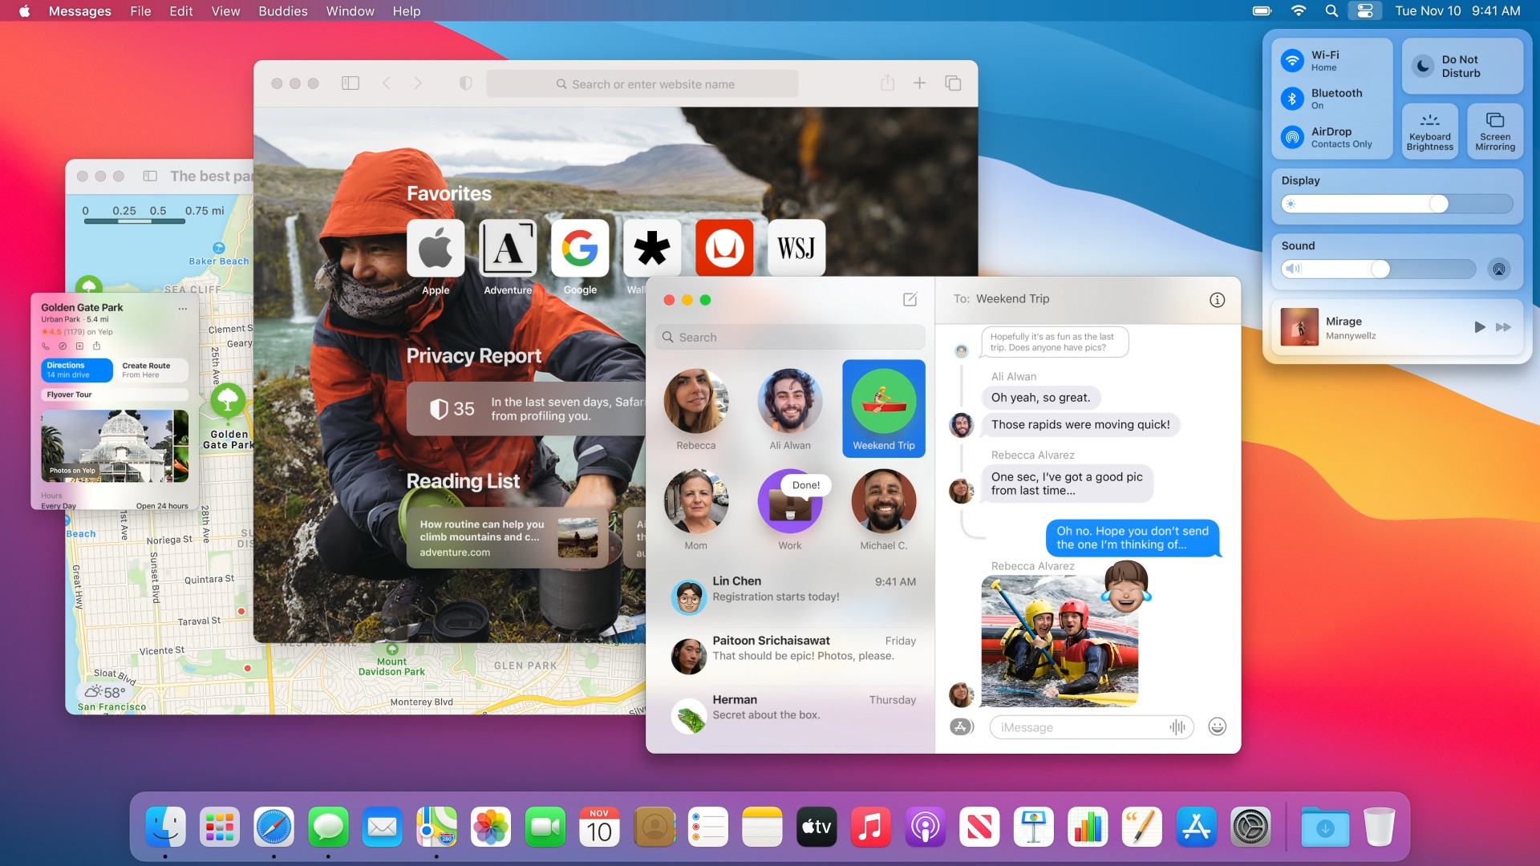Toggle Do Not Disturb in Control Center
Image resolution: width=1540 pixels, height=866 pixels.
[1461, 65]
